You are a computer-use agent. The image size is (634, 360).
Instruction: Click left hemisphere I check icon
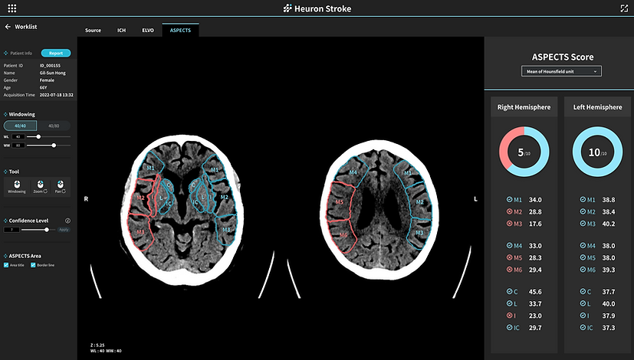pyautogui.click(x=583, y=316)
